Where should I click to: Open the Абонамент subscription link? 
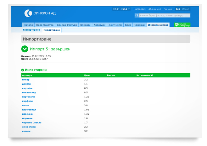pyautogui.click(x=155, y=9)
